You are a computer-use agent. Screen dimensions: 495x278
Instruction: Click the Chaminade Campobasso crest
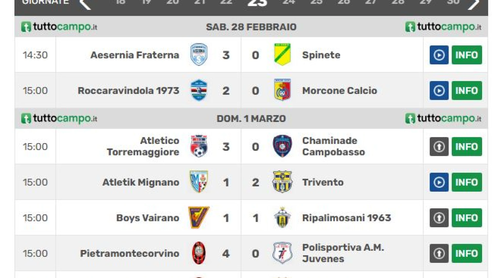pyautogui.click(x=282, y=146)
